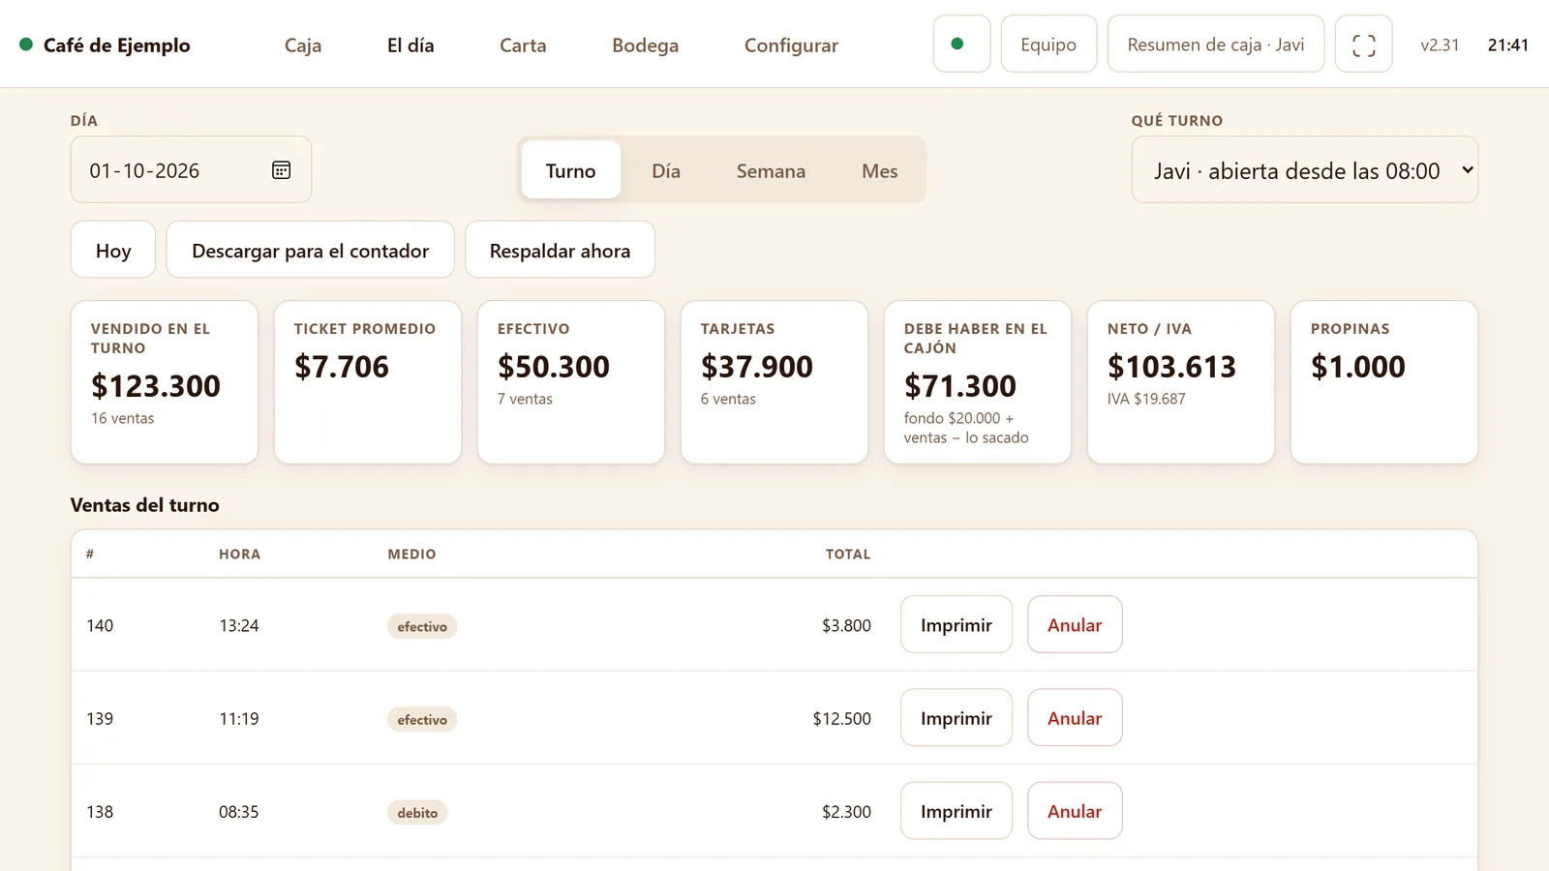
Task: Void sale 140 with Anular
Action: click(x=1075, y=625)
